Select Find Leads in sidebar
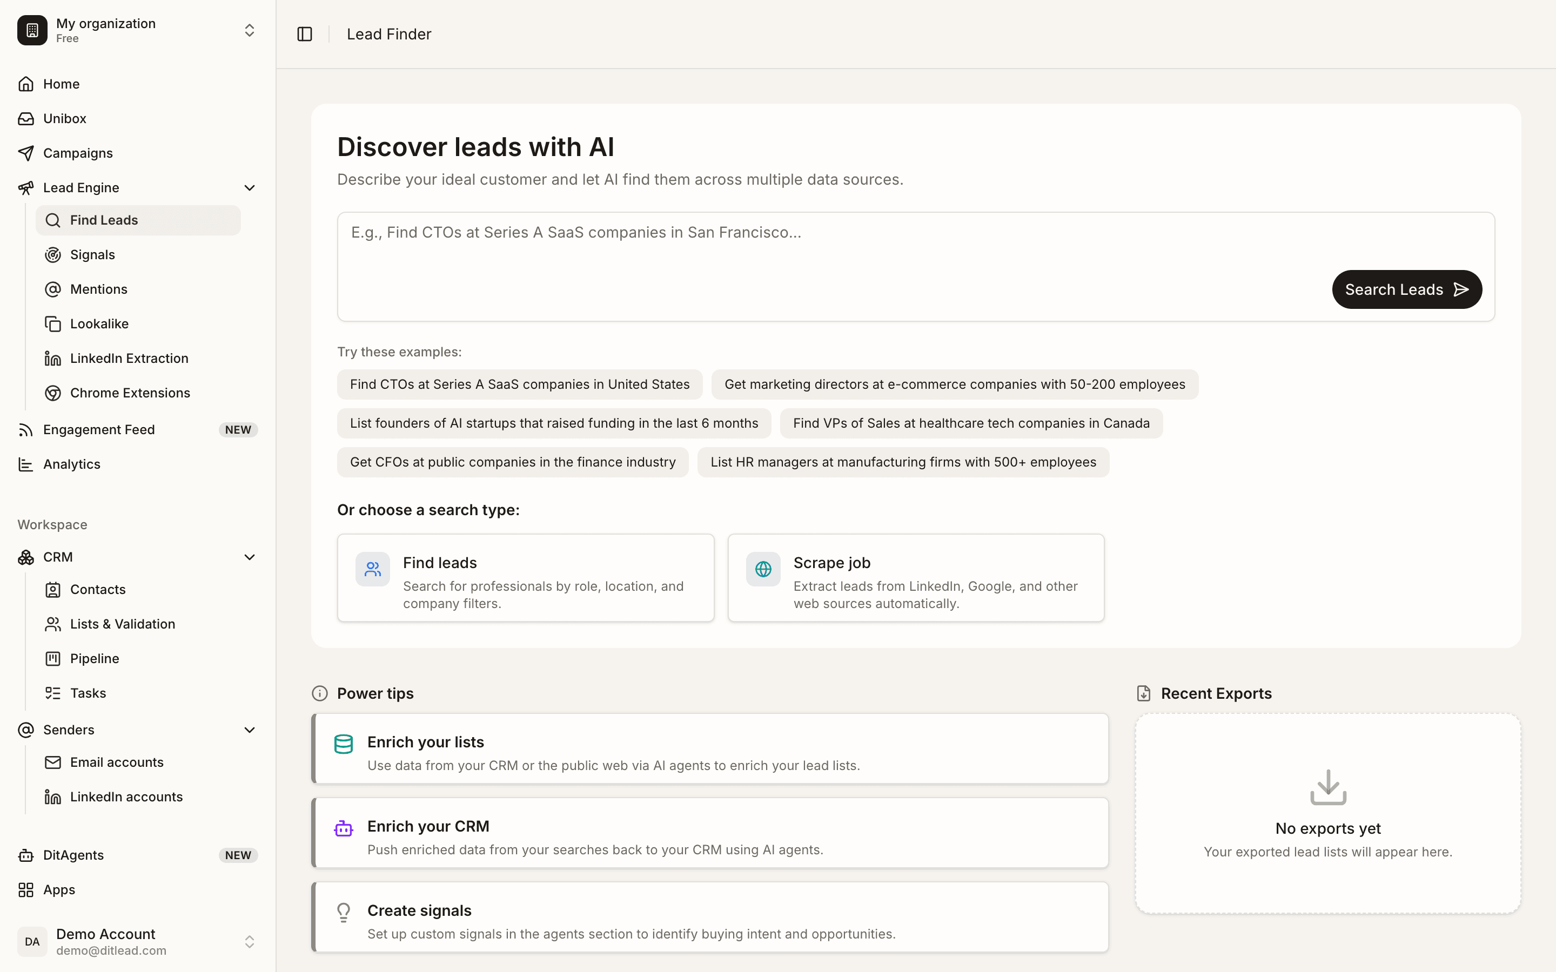Viewport: 1556px width, 972px height. [138, 220]
